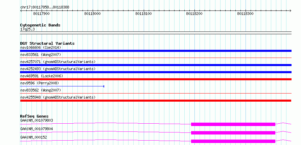Click the 80118100 ruler position

(x=144, y=14)
